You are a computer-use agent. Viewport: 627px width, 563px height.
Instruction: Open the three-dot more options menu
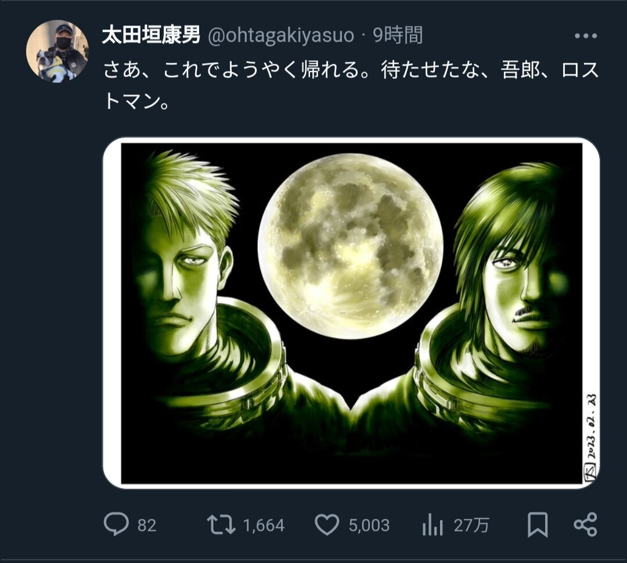tap(585, 36)
